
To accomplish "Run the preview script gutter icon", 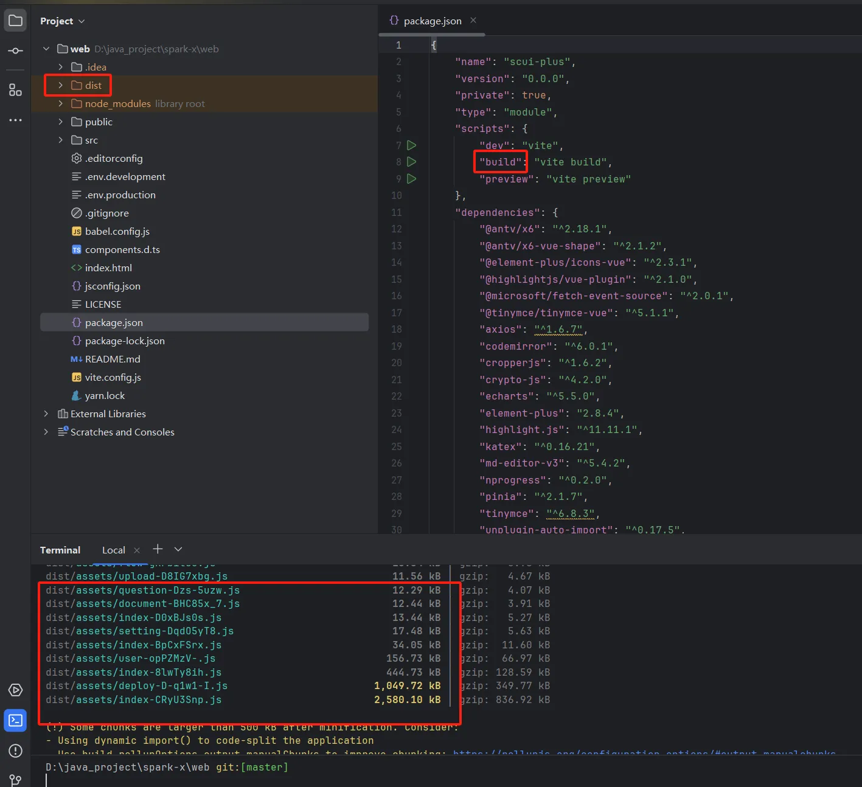I will pos(412,179).
